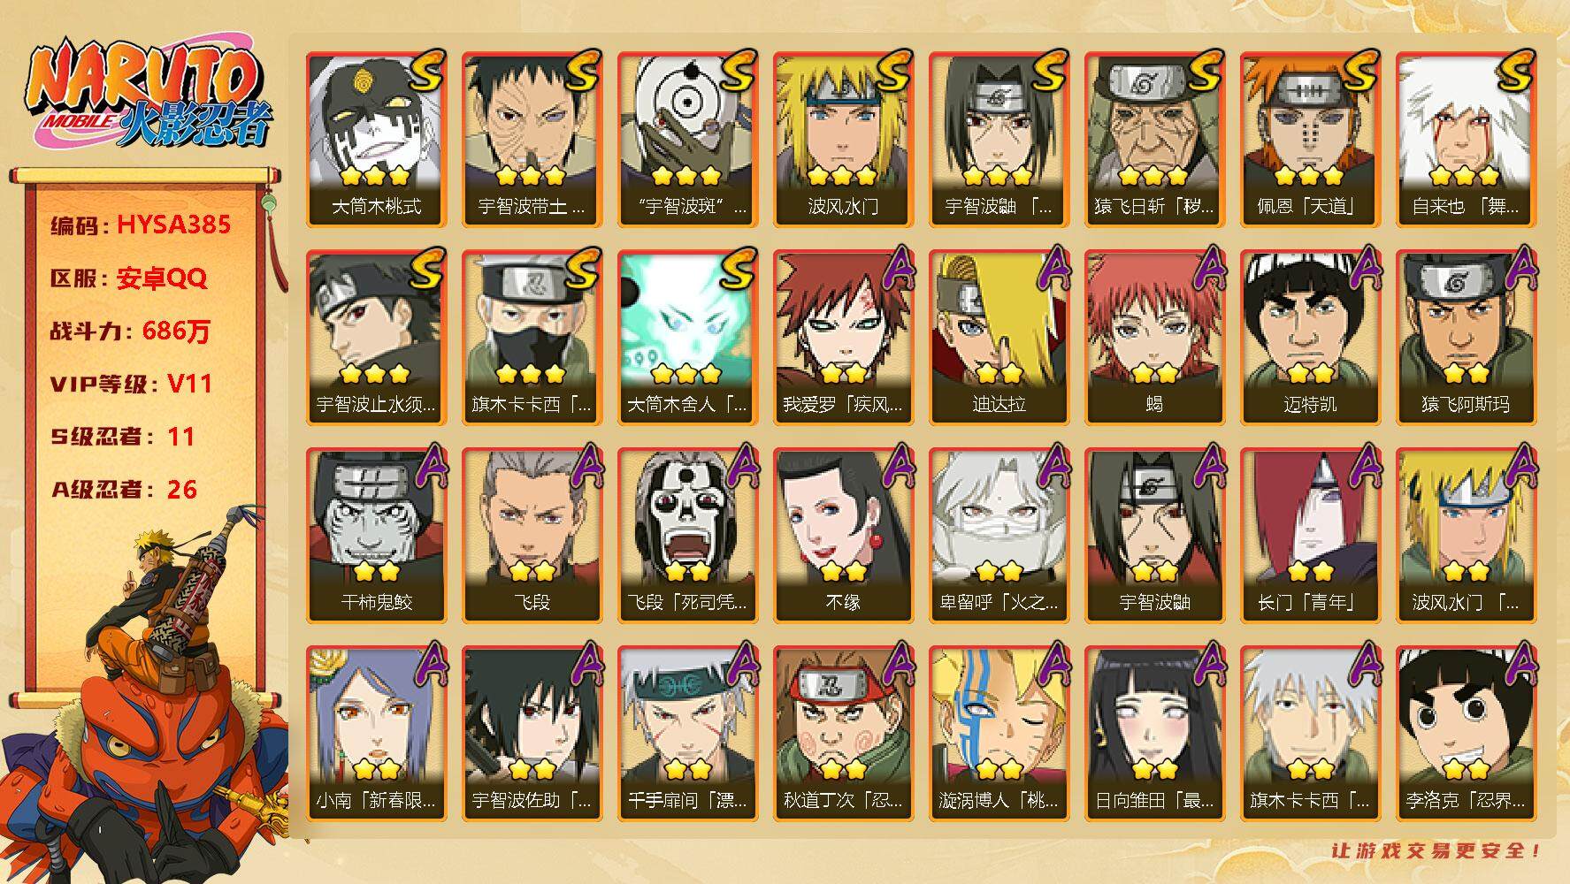Choose the 长门「青年」 card
1570x884 pixels.
(x=1310, y=535)
